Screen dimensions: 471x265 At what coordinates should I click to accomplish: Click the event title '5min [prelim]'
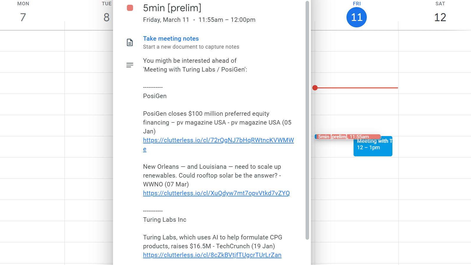click(172, 8)
